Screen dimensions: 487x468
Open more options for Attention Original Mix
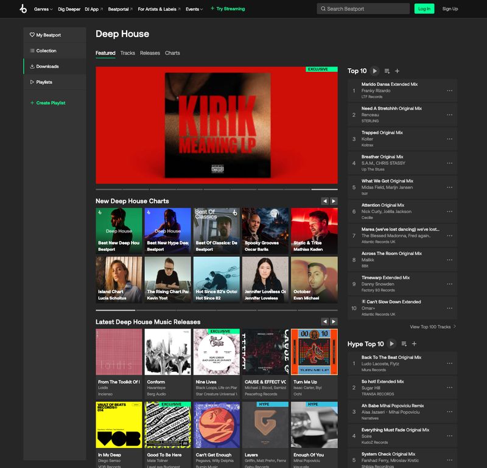point(449,212)
